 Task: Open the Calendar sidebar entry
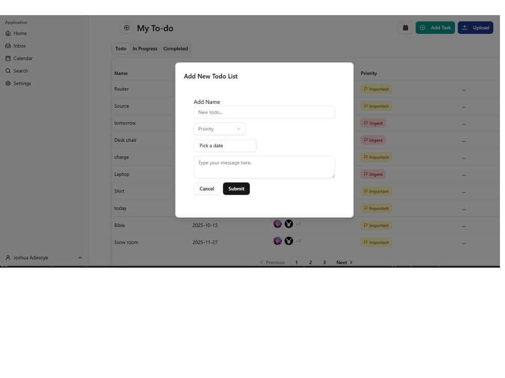point(19,58)
